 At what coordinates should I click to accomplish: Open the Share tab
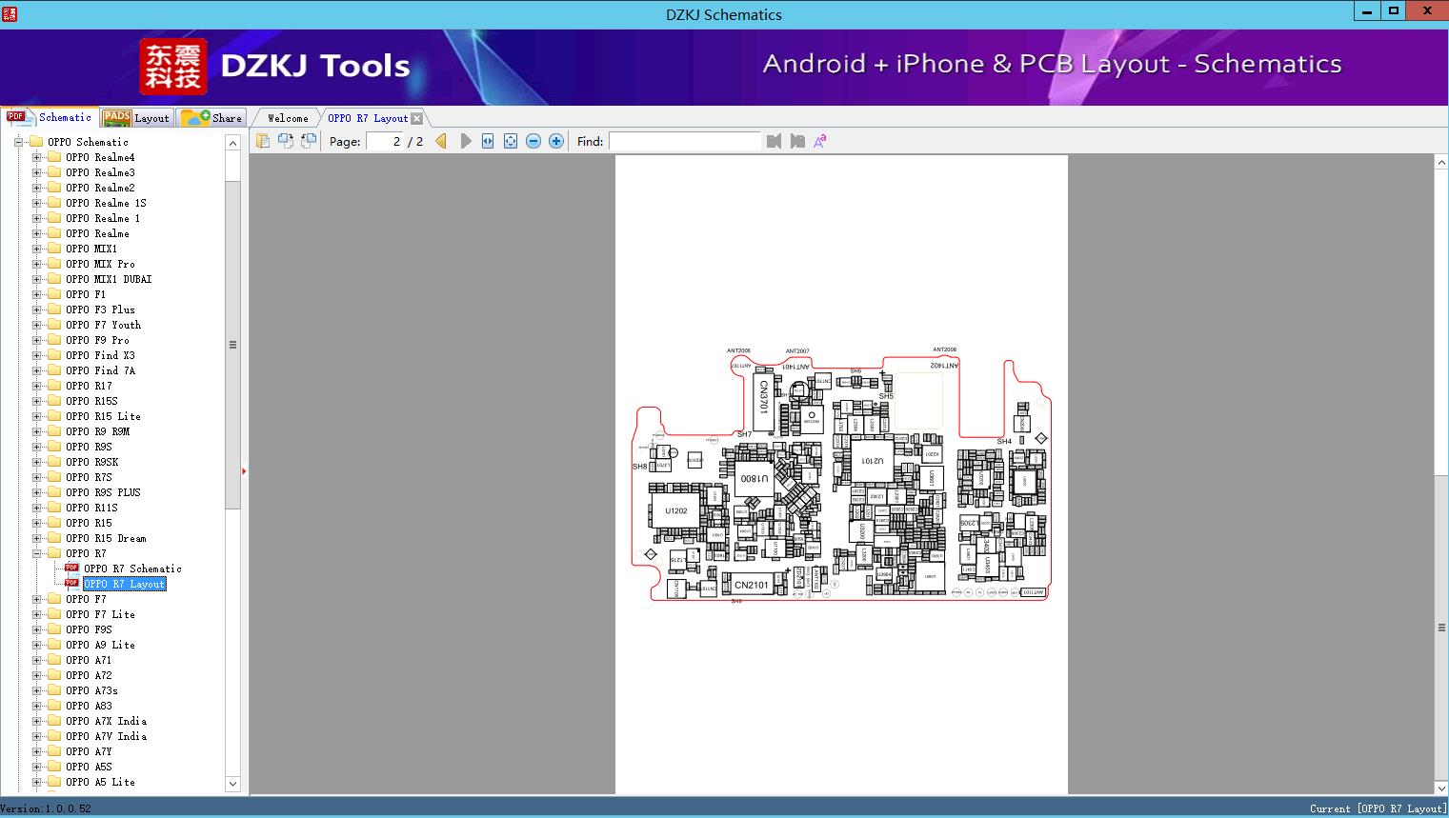pyautogui.click(x=212, y=118)
